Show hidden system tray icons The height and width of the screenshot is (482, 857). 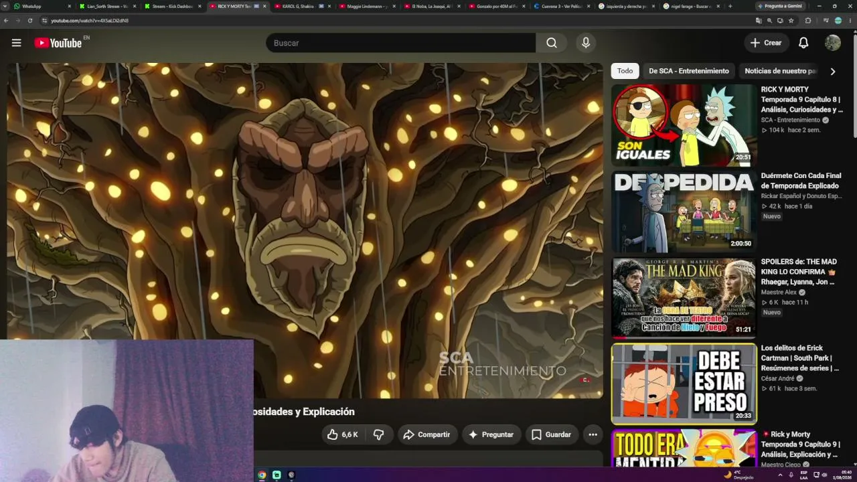pos(780,475)
